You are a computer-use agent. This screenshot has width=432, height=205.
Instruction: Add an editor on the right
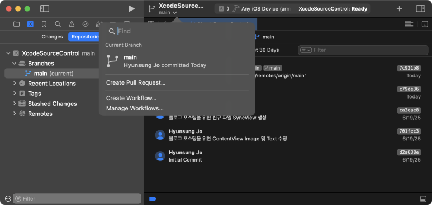click(425, 24)
